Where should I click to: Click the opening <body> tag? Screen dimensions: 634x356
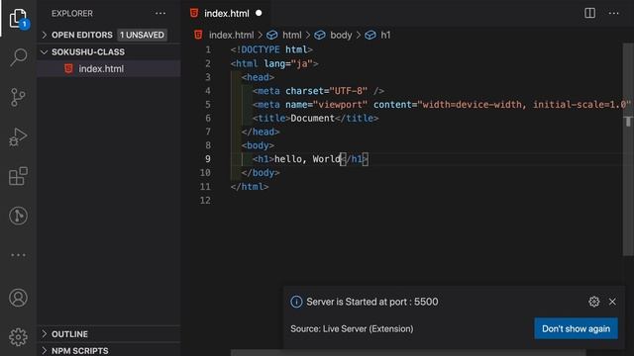258,145
